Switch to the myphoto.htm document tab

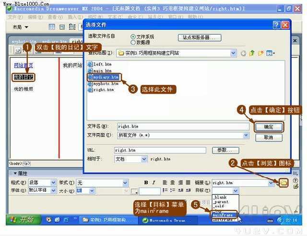24,41
